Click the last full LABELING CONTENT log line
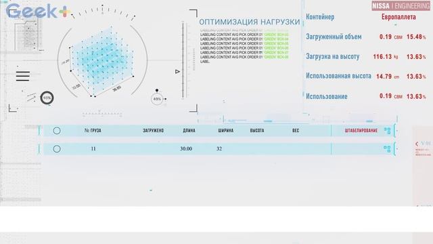Image resolution: width=433 pixels, height=244 pixels. click(244, 57)
